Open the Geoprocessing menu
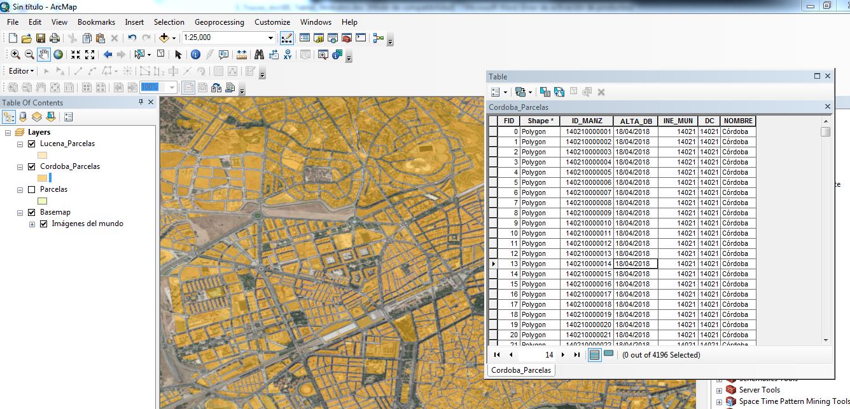The image size is (850, 409). coord(219,22)
